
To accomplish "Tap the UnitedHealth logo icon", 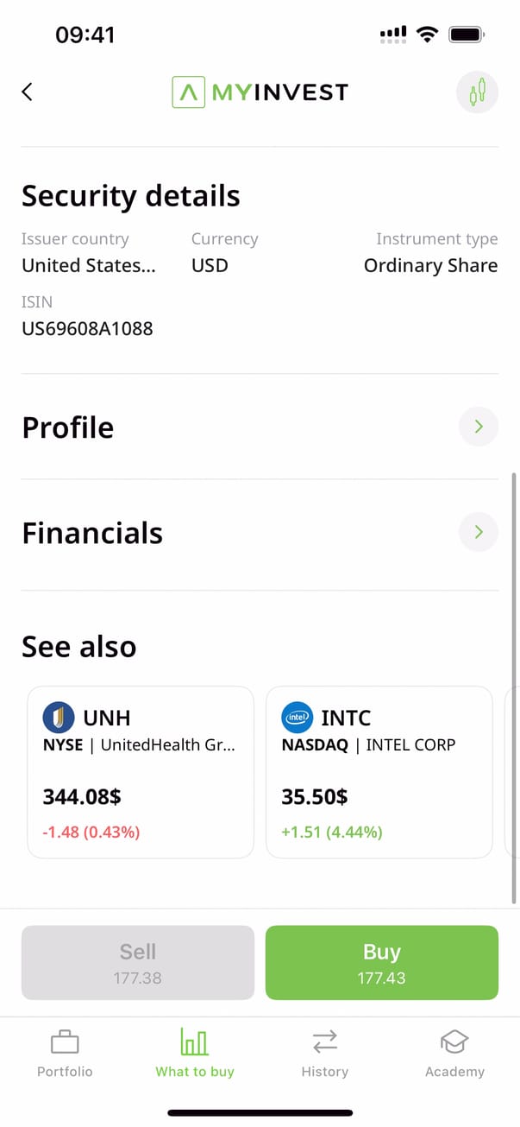I will coord(58,718).
